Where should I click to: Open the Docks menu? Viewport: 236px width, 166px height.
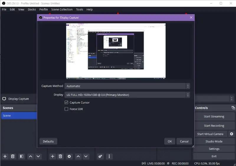click(32, 9)
